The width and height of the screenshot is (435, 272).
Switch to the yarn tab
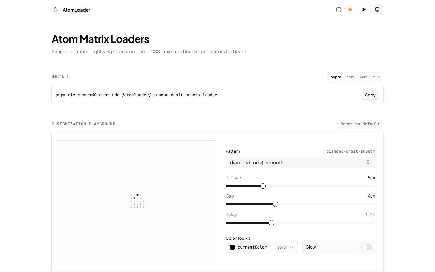tap(364, 77)
